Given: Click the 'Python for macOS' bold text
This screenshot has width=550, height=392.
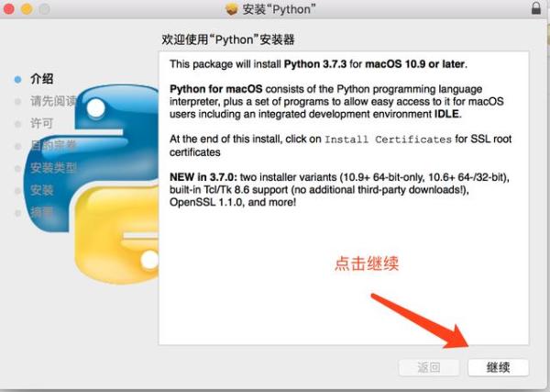Looking at the screenshot, I should point(216,89).
